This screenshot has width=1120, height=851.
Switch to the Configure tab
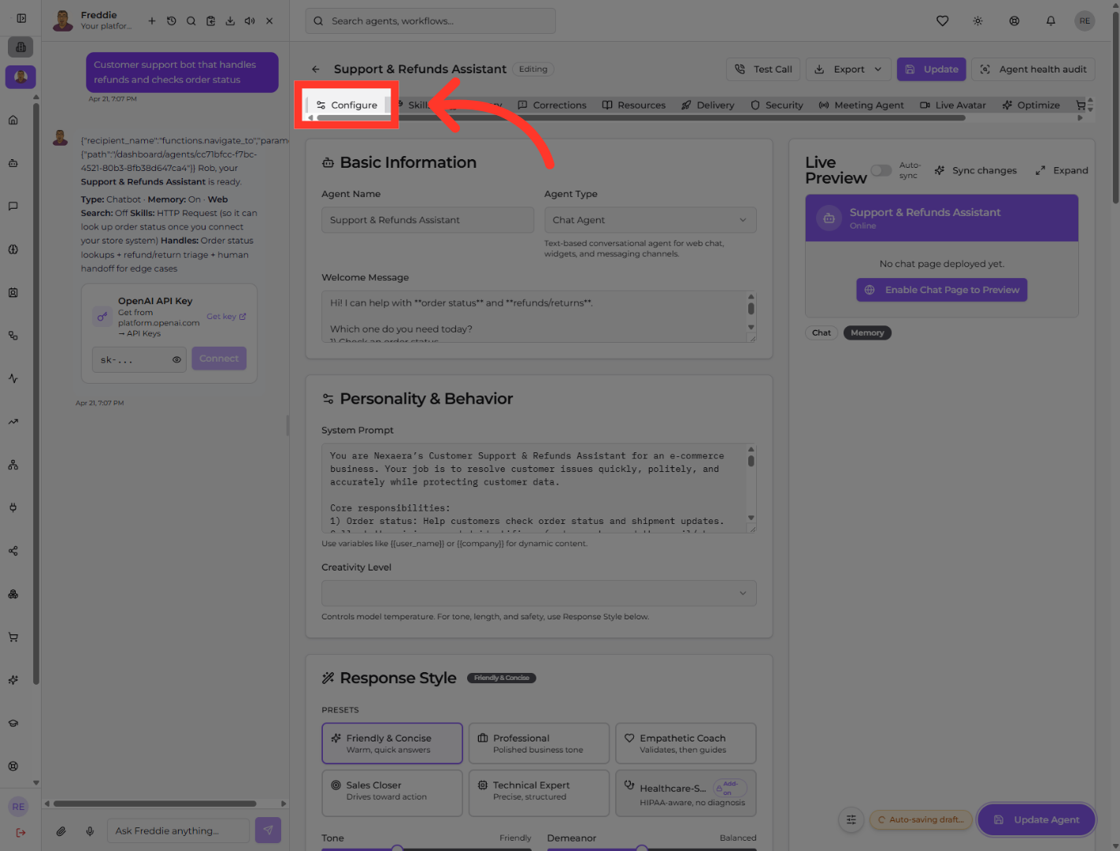pos(347,105)
